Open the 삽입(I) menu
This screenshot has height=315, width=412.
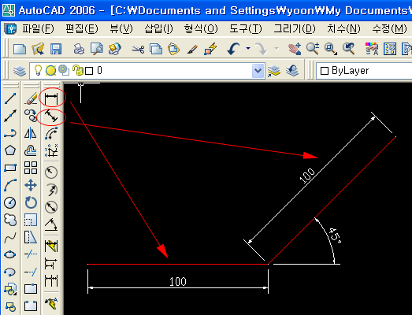(x=158, y=28)
